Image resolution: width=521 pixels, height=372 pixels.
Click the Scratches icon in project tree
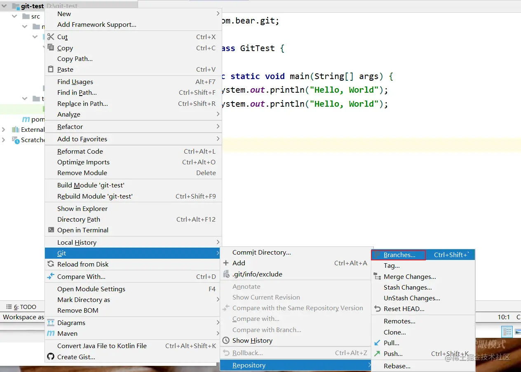point(16,140)
